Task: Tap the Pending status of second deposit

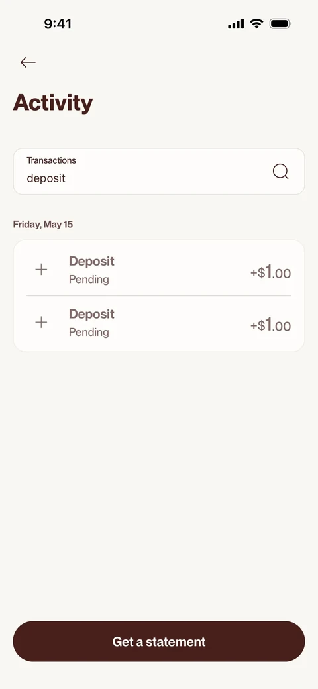Action: point(89,332)
